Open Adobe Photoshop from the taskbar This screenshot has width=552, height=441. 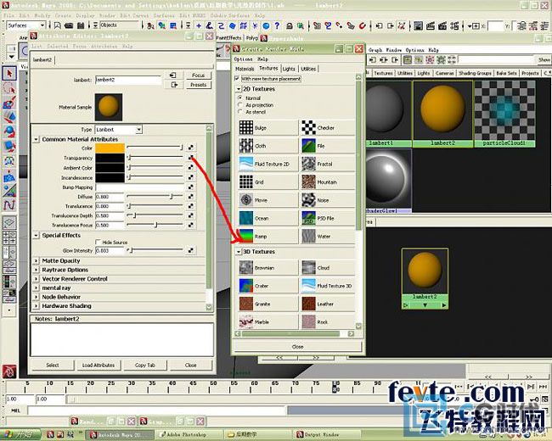[x=188, y=434]
